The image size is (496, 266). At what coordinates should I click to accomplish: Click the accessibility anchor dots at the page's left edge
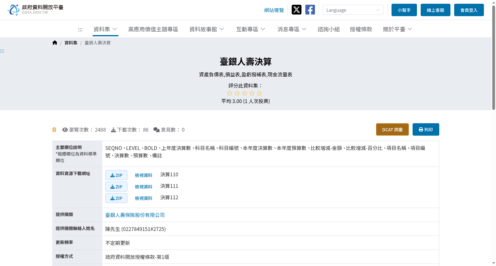(x=2, y=51)
